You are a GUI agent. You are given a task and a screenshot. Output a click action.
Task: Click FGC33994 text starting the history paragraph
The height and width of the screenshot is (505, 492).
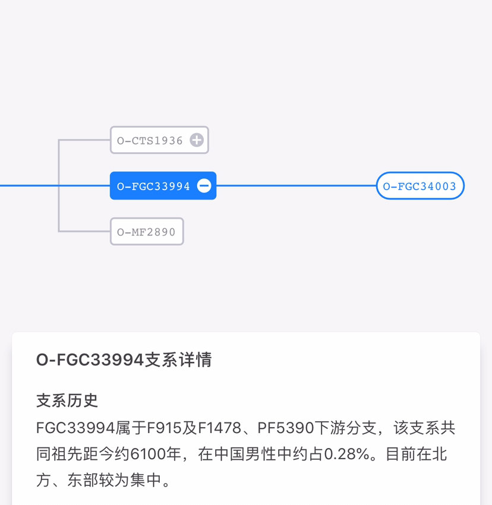pyautogui.click(x=75, y=428)
